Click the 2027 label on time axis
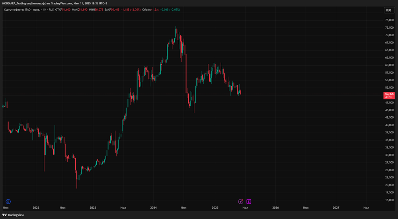 tap(336, 207)
